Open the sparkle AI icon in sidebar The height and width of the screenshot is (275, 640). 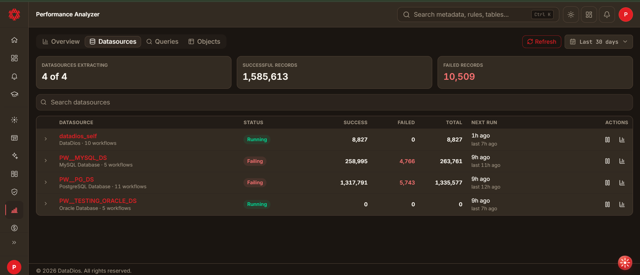(x=14, y=156)
